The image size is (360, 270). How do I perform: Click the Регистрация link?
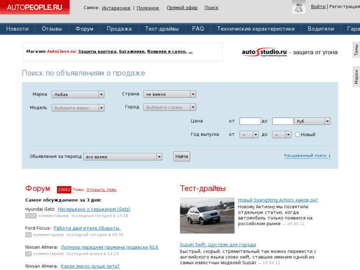pos(345,6)
